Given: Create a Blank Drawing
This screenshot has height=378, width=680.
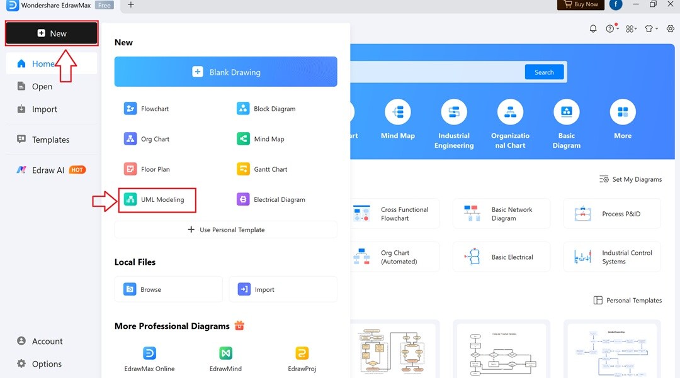Looking at the screenshot, I should pyautogui.click(x=225, y=72).
